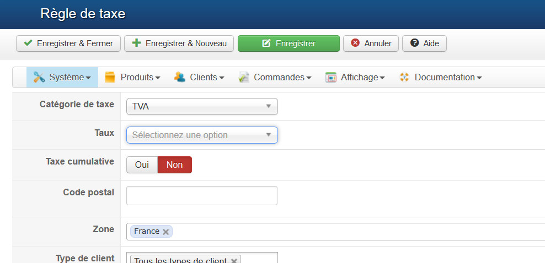
Task: Click the 'Taxe cumulative' label
Action: [80, 161]
